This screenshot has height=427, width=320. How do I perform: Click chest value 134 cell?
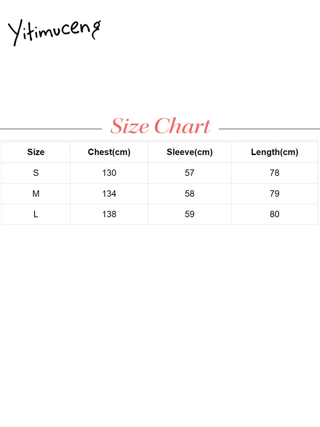point(109,194)
